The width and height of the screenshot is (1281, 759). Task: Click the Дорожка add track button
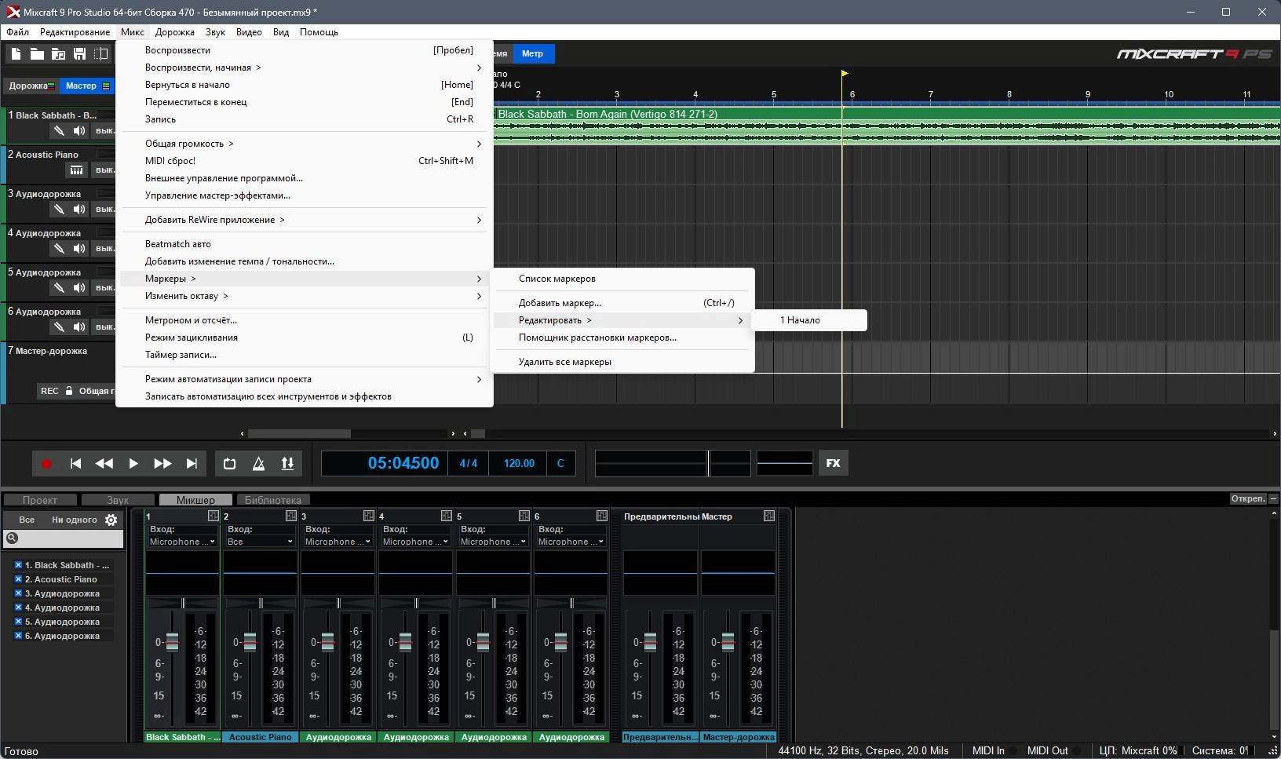click(x=31, y=86)
